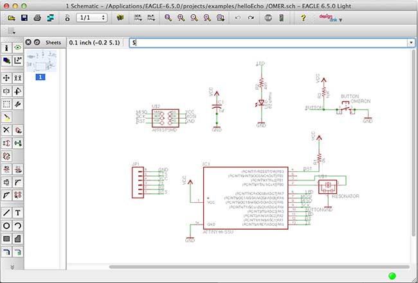Click into the command line input field
This screenshot has width=418, height=283.
point(268,43)
